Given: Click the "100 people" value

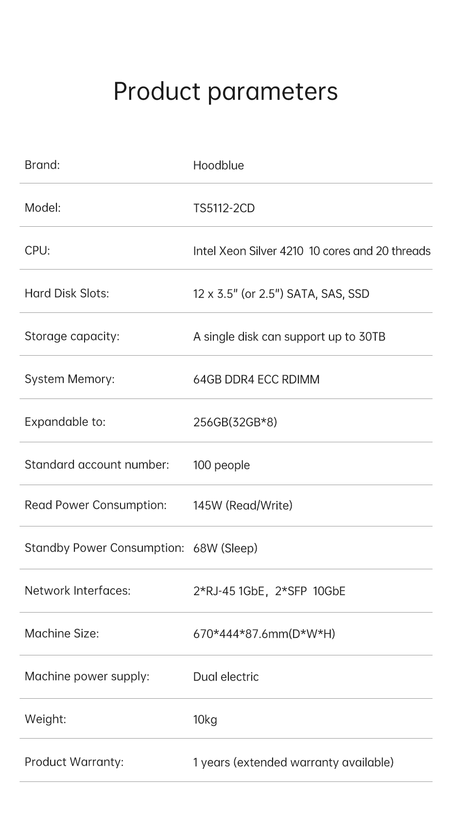Looking at the screenshot, I should coord(221,465).
